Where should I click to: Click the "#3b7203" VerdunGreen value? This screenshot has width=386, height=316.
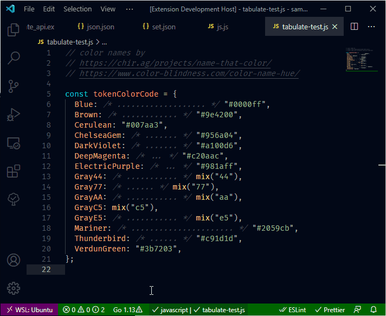(x=156, y=249)
